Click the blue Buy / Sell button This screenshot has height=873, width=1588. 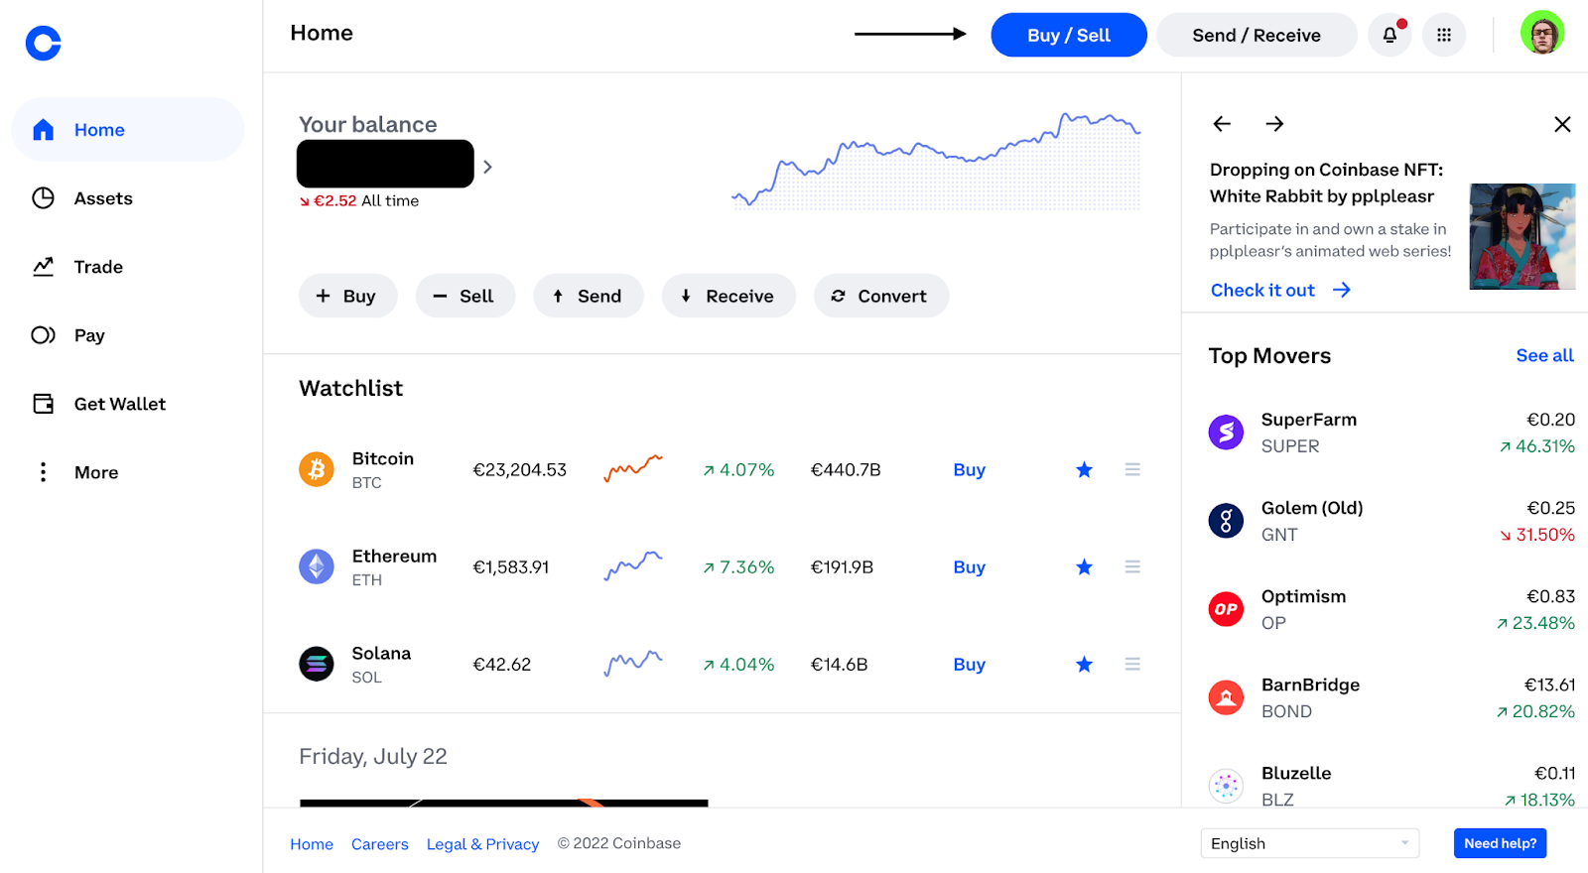pyautogui.click(x=1069, y=35)
